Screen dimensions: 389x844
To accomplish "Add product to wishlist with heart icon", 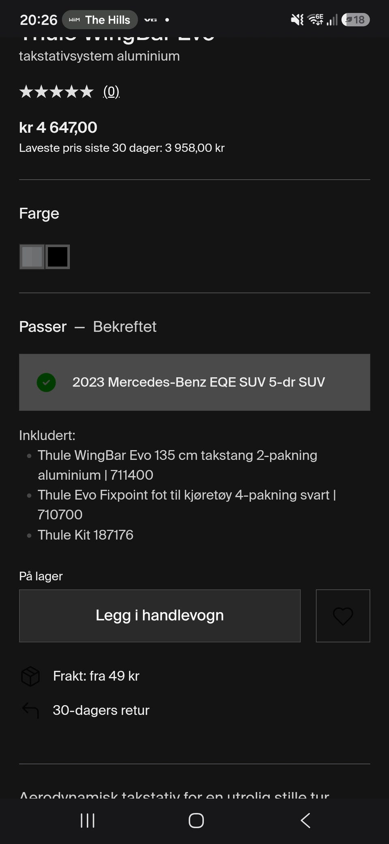I will [x=343, y=616].
